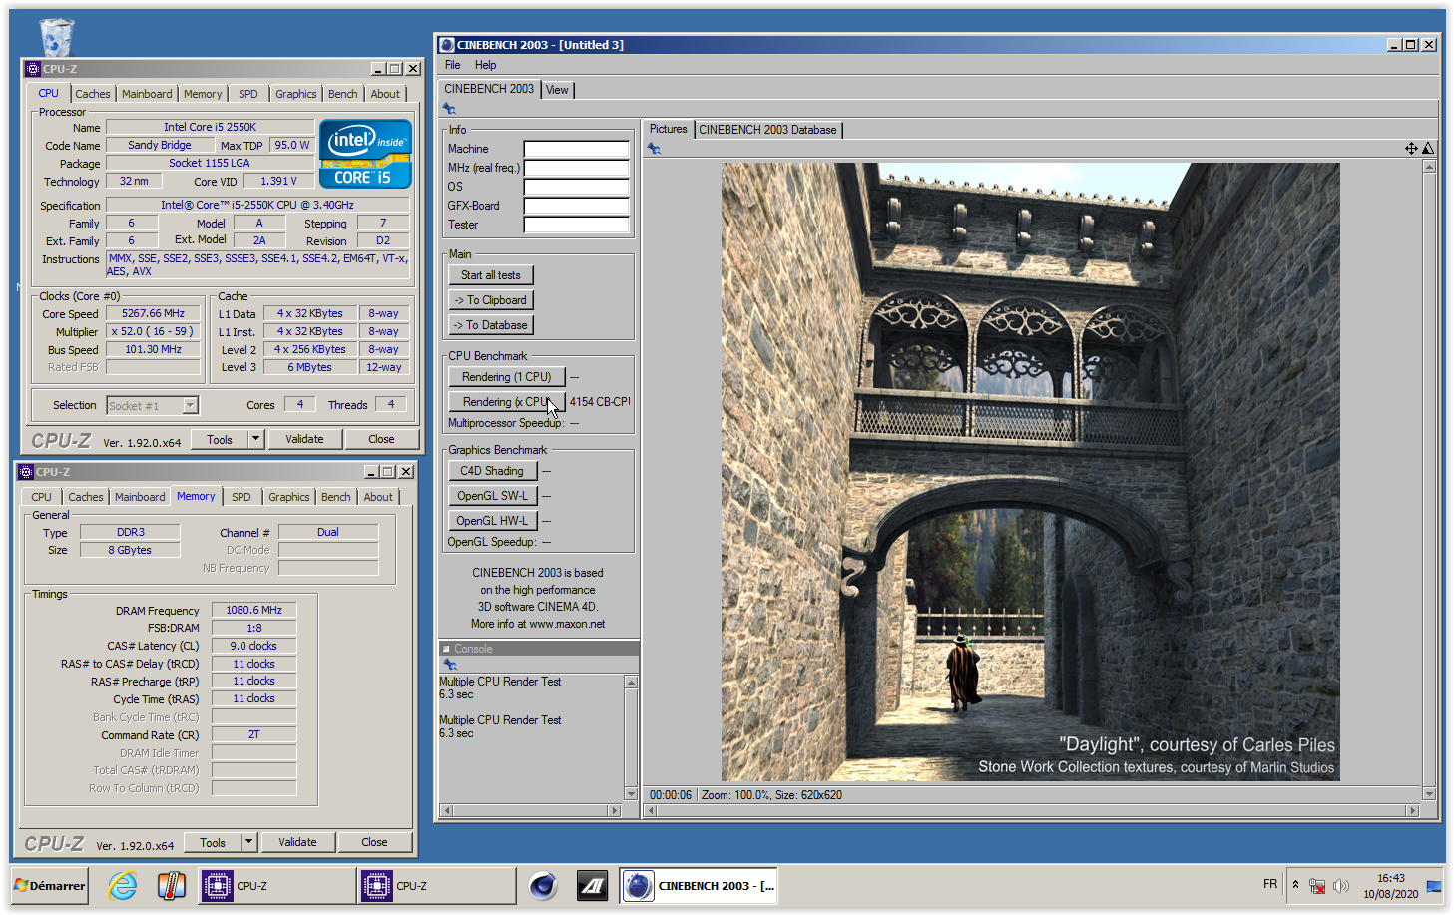Image resolution: width=1454 pixels, height=915 pixels.
Task: Start the OpenGL HW-L benchmark
Action: pyautogui.click(x=493, y=521)
